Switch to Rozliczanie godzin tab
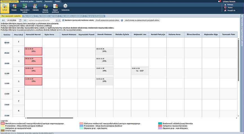This screenshot has width=244, height=134. (27, 1)
